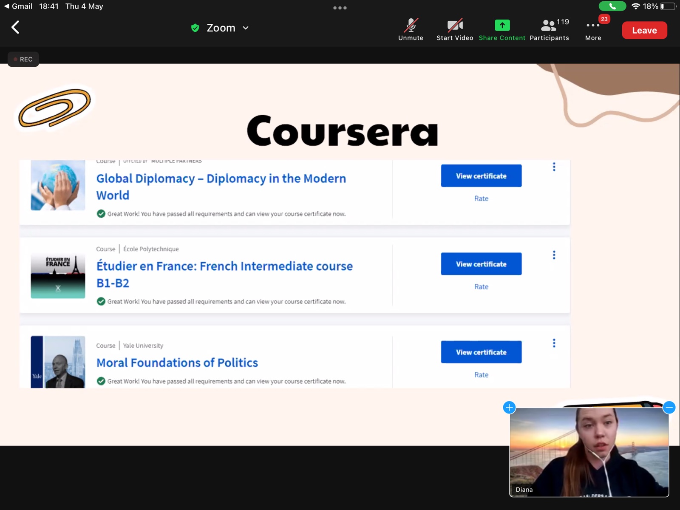The height and width of the screenshot is (510, 680).
Task: Go back with the left arrow
Action: pos(15,28)
